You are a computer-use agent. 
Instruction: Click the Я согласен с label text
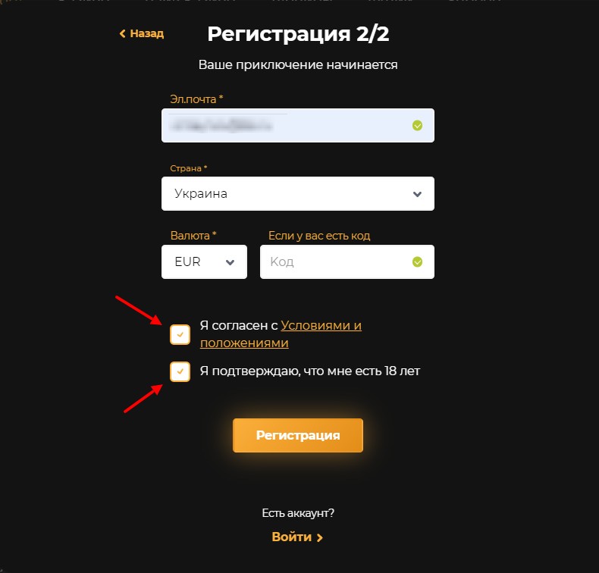click(x=239, y=326)
